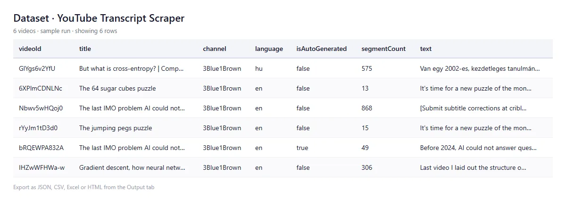Click the segmentCount column header

383,49
